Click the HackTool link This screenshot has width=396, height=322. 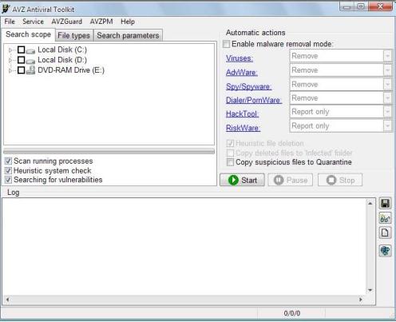(x=242, y=114)
